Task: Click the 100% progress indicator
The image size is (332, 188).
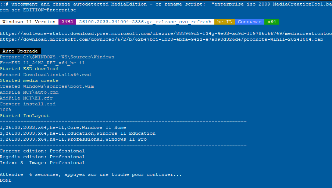Action: [6, 110]
